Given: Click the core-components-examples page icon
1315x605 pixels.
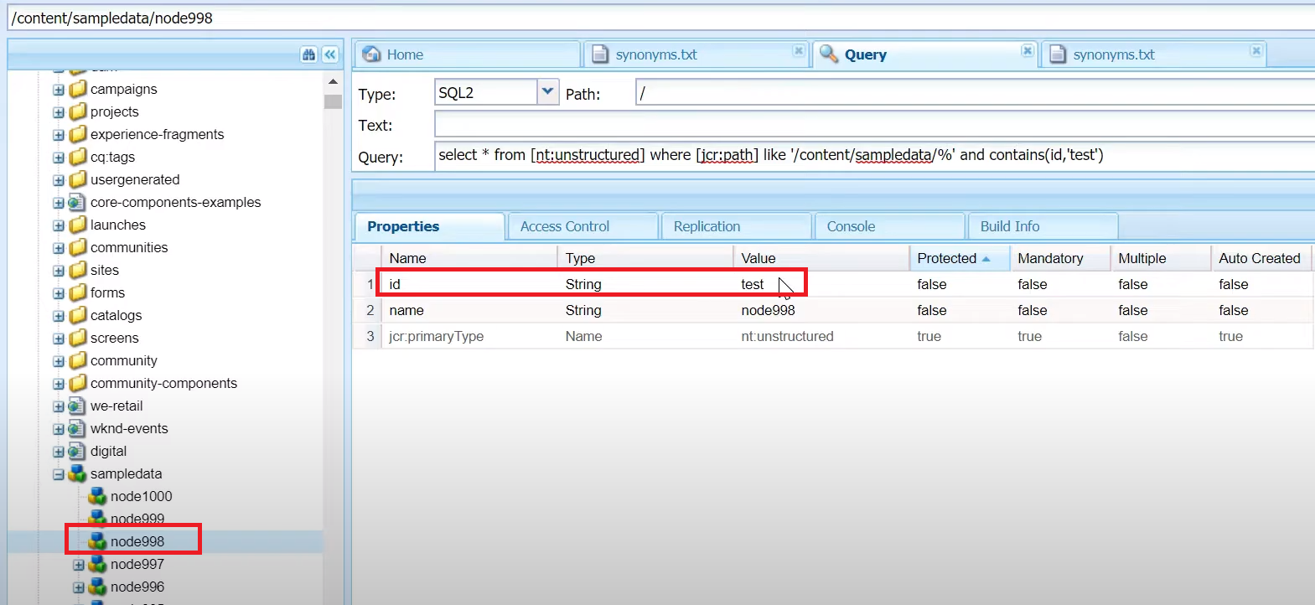Looking at the screenshot, I should click(x=77, y=202).
